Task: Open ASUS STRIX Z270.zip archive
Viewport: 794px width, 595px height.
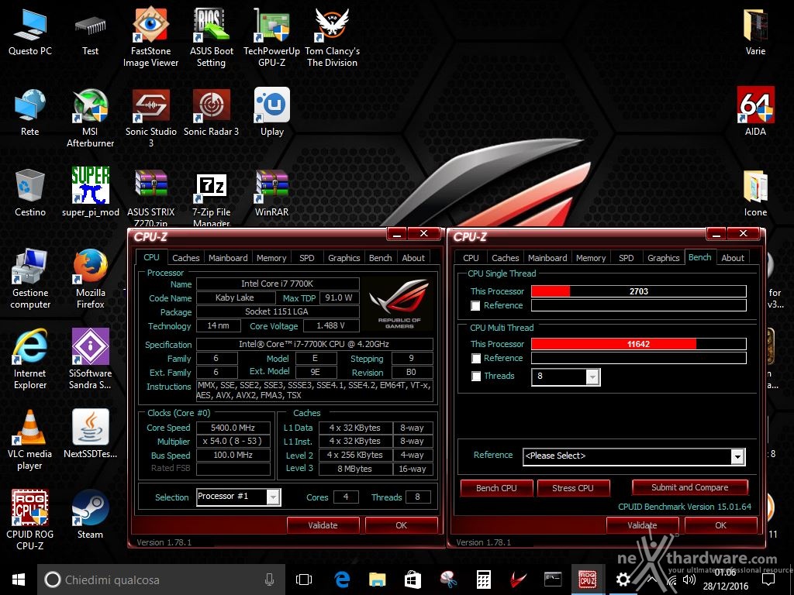Action: tap(151, 198)
